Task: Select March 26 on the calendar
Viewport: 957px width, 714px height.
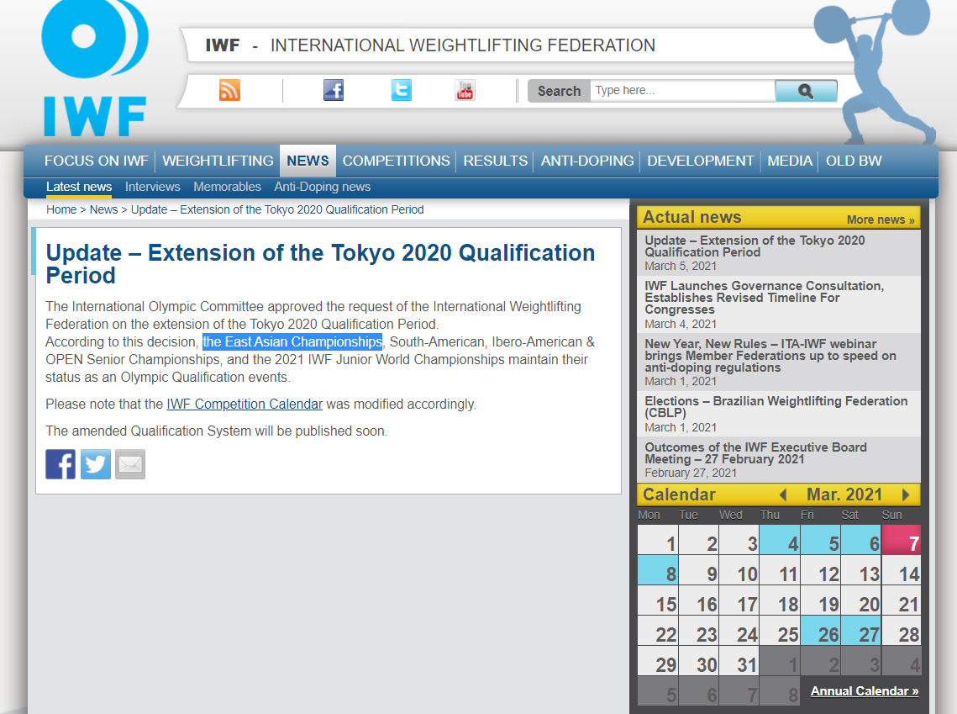Action: click(821, 632)
